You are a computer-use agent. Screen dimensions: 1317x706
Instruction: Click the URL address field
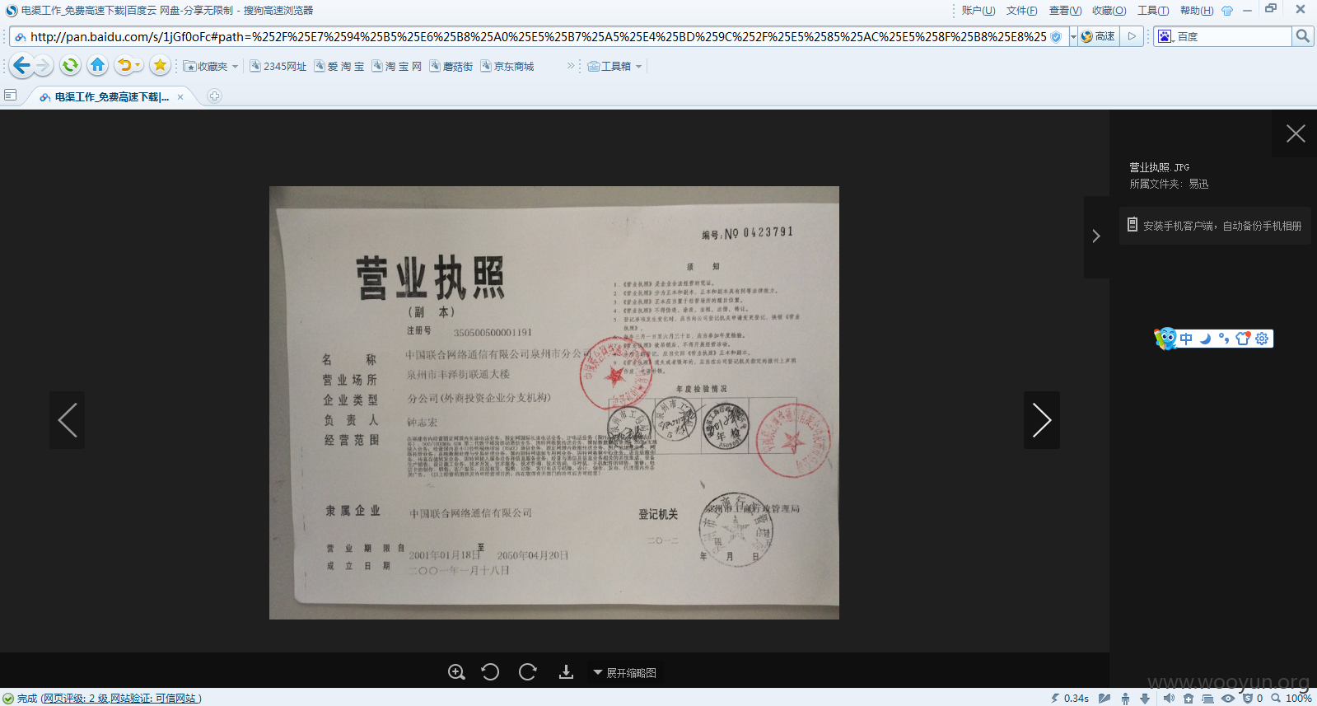click(538, 36)
